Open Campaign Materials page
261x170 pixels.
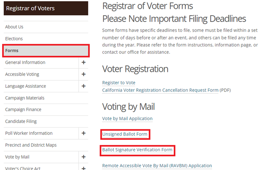click(x=25, y=98)
